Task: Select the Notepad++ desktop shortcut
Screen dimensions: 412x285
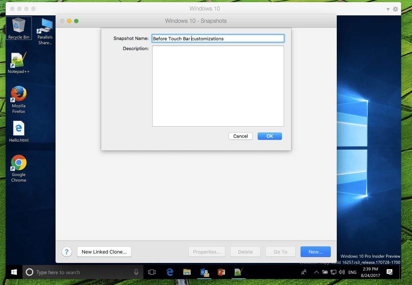Action: pyautogui.click(x=18, y=63)
